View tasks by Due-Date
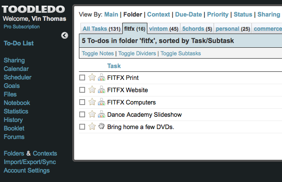Screen dimensions: 282x182 188,14
